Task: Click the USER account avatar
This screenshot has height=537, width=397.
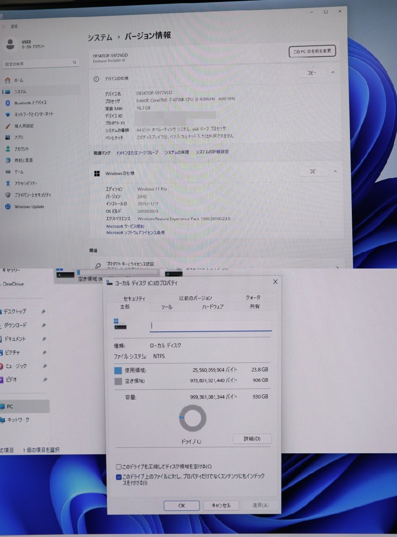Action: click(x=11, y=44)
